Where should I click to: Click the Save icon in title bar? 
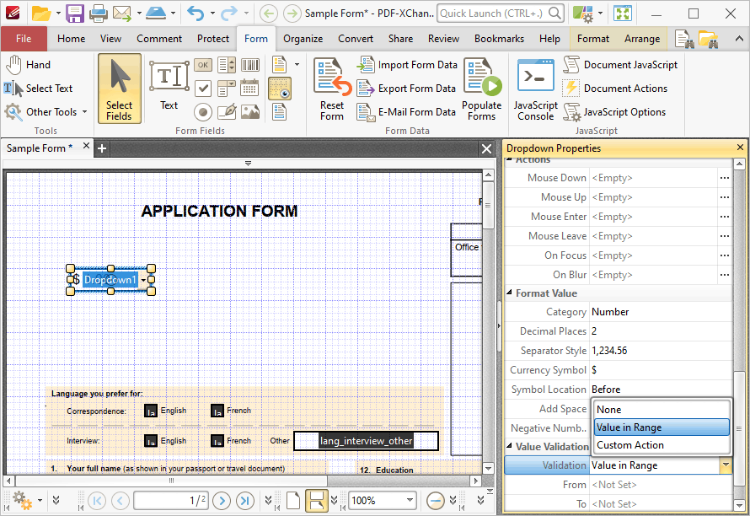[75, 13]
